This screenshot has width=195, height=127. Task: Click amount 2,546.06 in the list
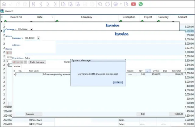coord(189,65)
